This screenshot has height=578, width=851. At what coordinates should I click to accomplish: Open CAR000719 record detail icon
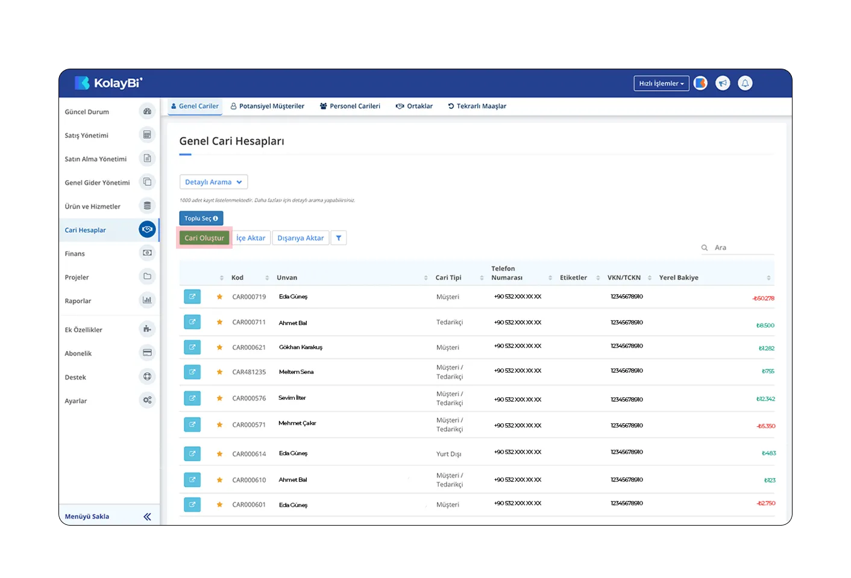tap(192, 296)
